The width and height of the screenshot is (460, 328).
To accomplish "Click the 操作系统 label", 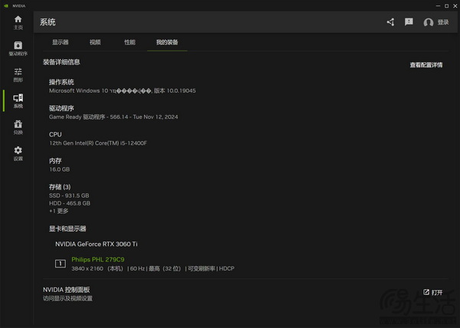I will pos(61,82).
